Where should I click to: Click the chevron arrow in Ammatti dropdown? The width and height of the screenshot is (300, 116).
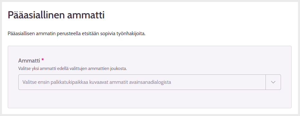pos(273,82)
